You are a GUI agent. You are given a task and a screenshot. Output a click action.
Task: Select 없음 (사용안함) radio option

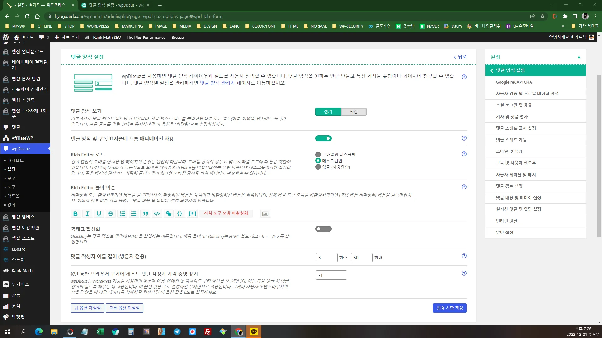click(318, 167)
